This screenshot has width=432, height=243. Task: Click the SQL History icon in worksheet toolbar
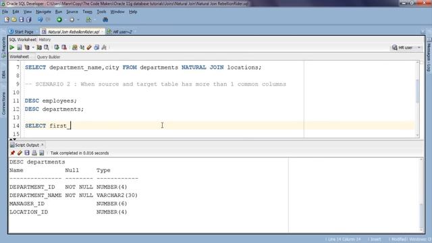point(97,47)
